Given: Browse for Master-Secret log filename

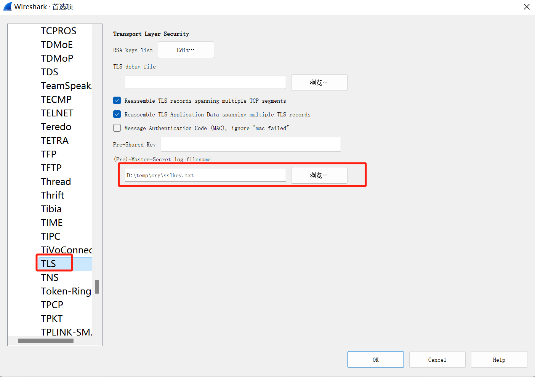Looking at the screenshot, I should coord(319,175).
